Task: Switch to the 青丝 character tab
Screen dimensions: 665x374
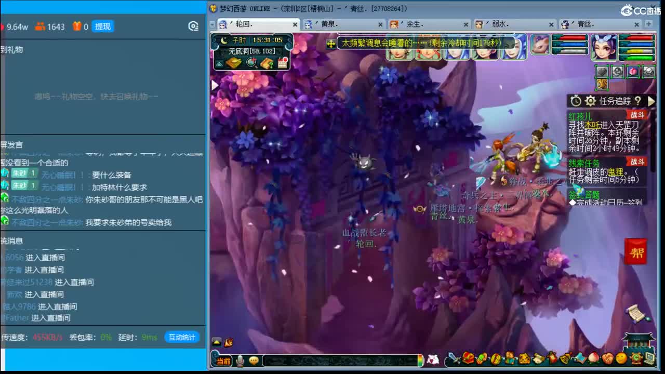Action: 601,24
